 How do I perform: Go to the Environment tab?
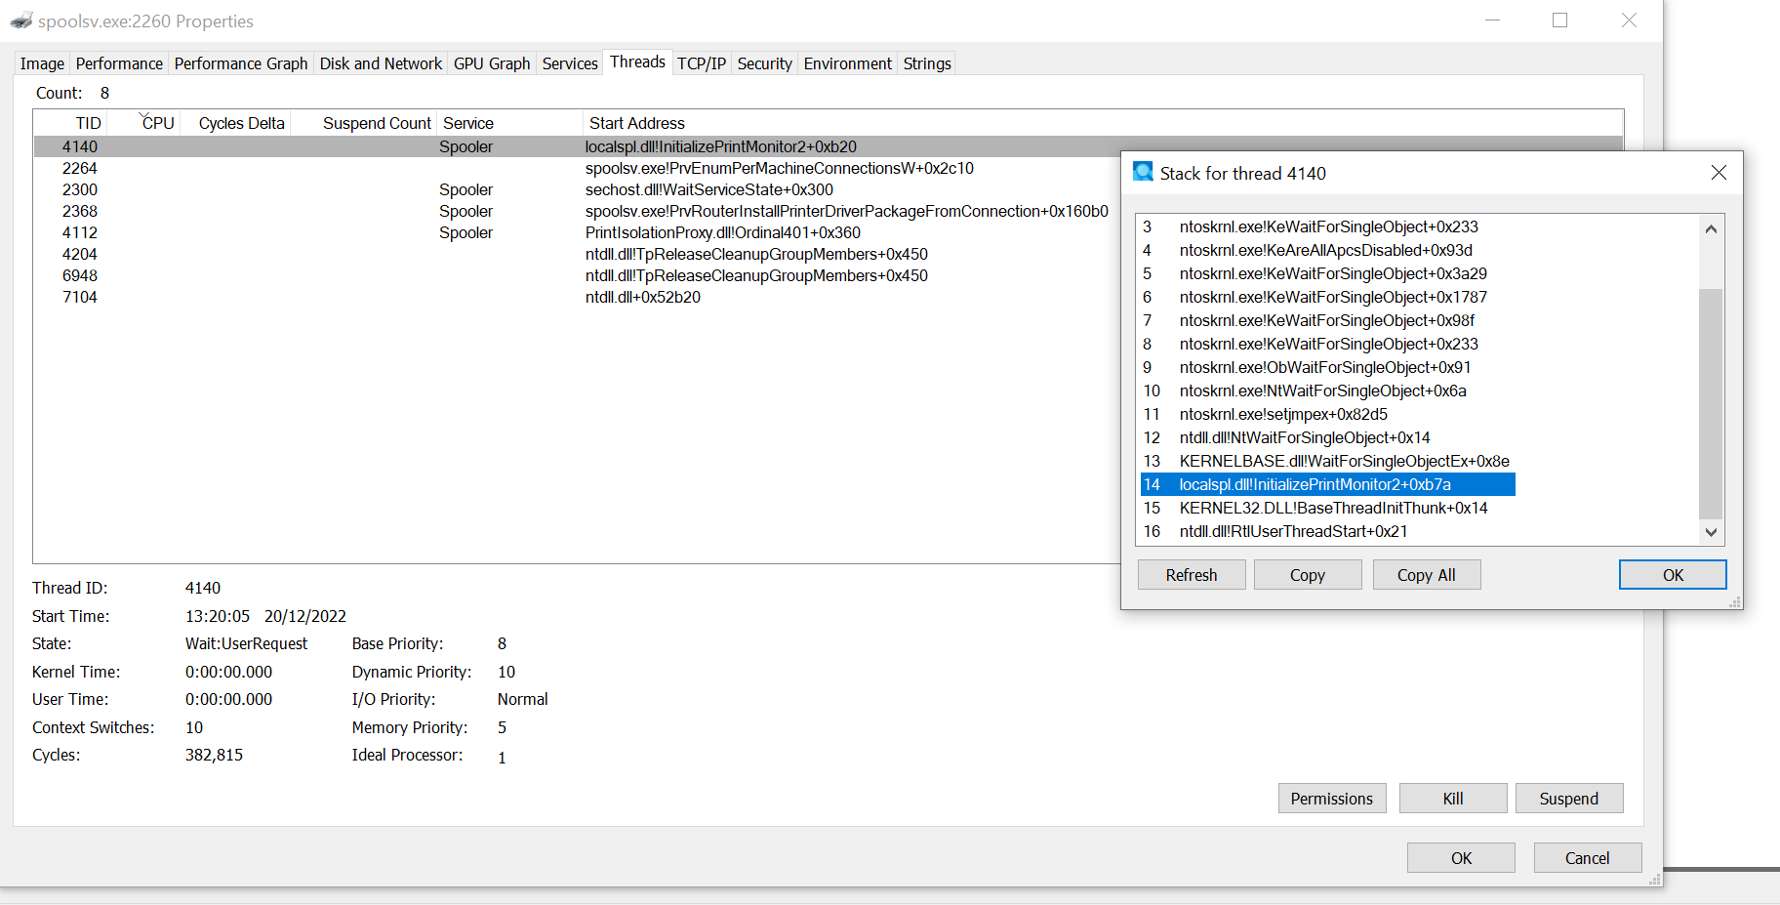point(847,63)
